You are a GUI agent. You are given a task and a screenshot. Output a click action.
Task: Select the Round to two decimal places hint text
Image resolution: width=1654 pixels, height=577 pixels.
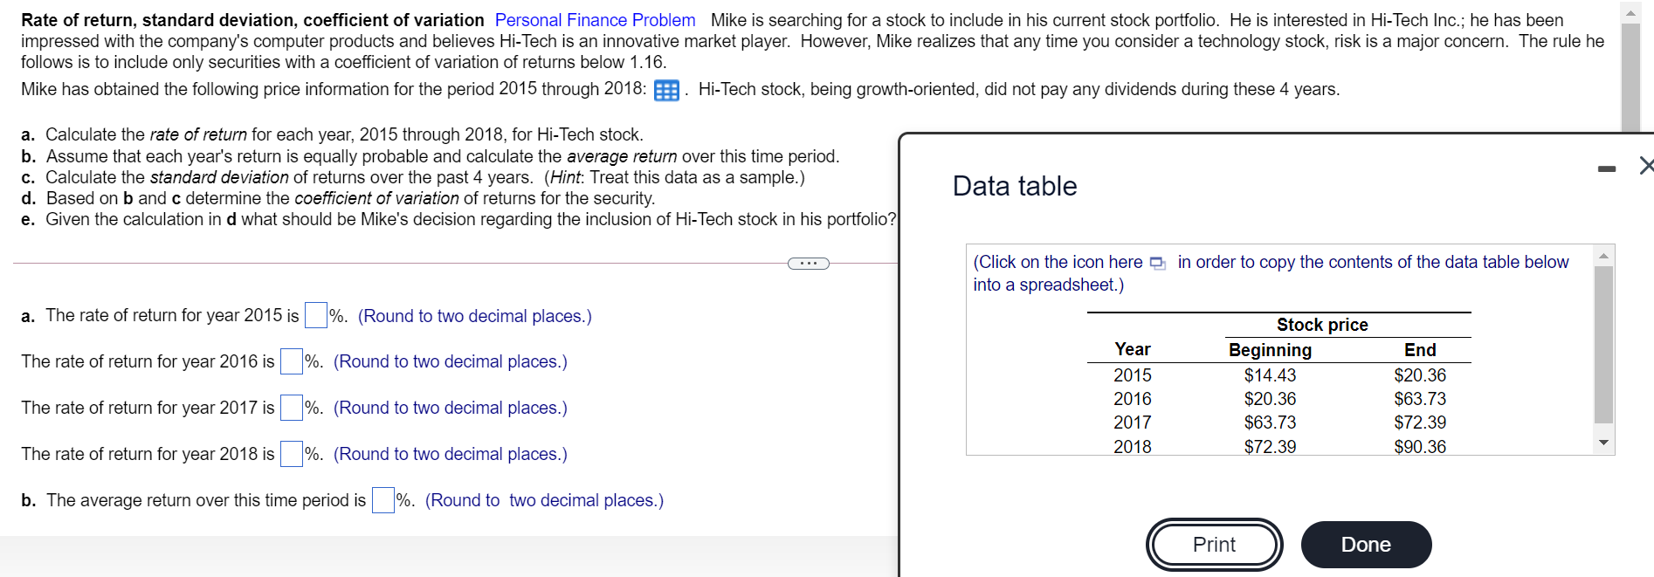474,315
